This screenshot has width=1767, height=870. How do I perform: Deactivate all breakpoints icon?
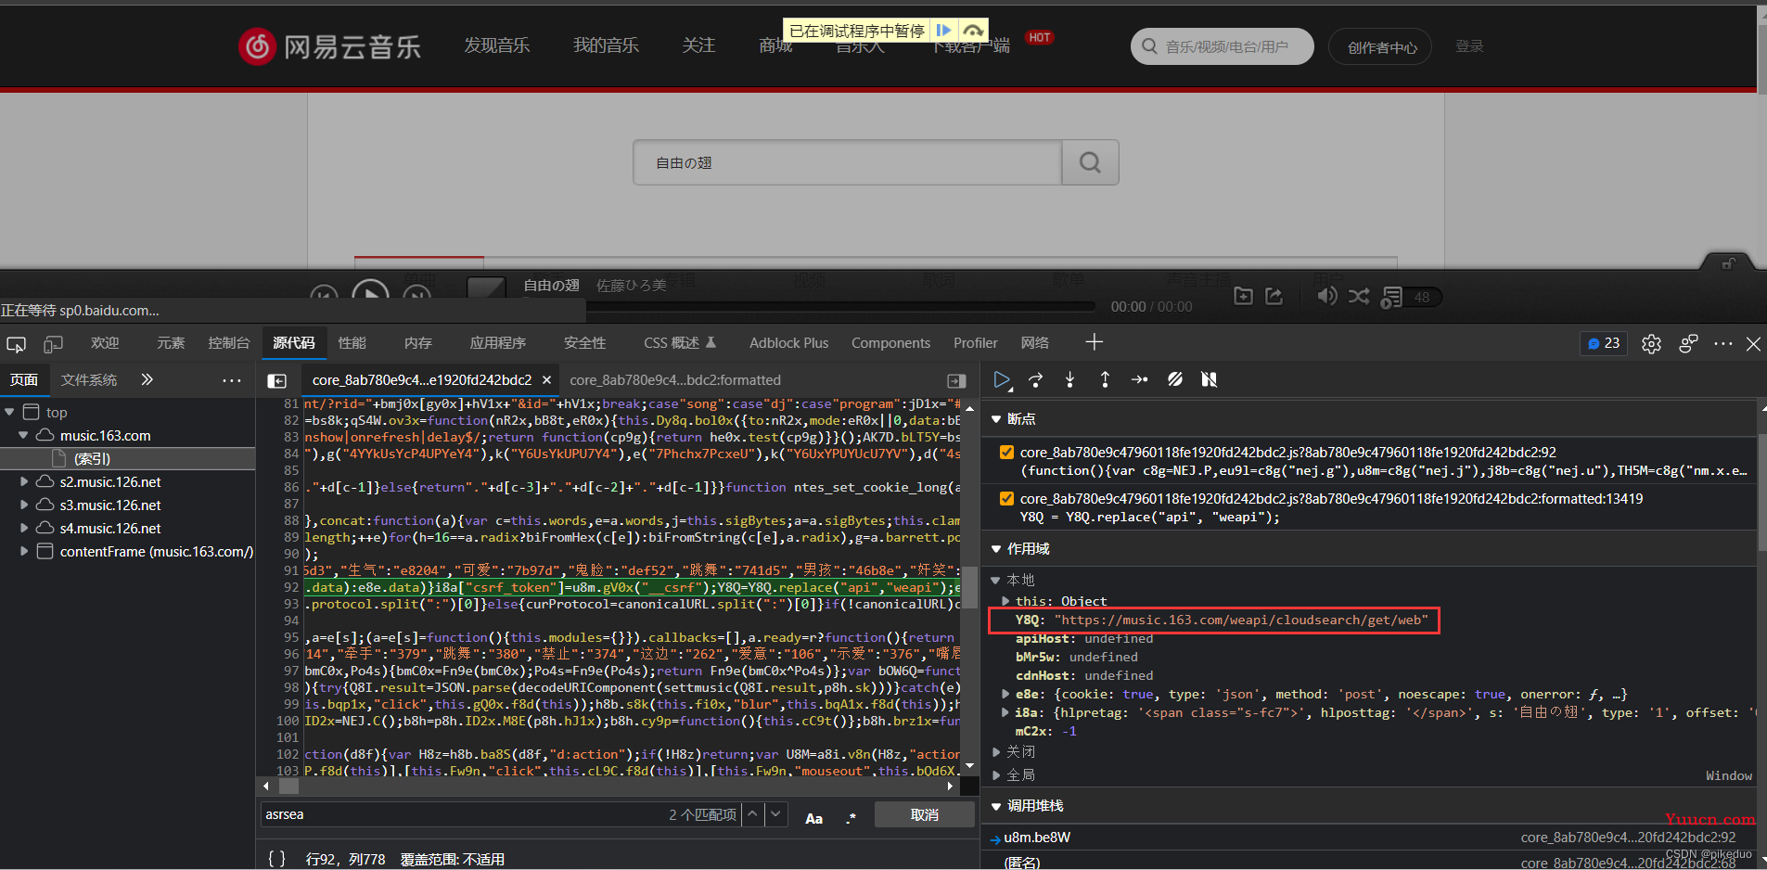click(1175, 379)
